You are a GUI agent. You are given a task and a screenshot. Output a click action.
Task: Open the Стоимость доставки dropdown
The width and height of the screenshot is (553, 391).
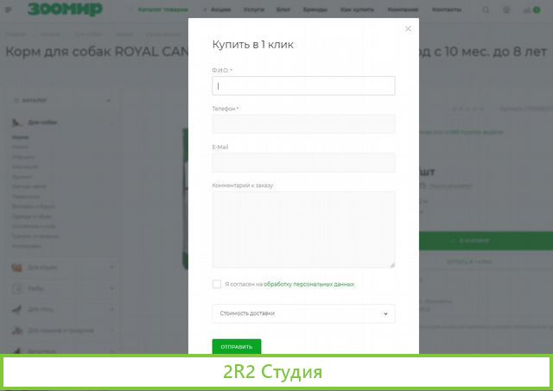point(303,313)
